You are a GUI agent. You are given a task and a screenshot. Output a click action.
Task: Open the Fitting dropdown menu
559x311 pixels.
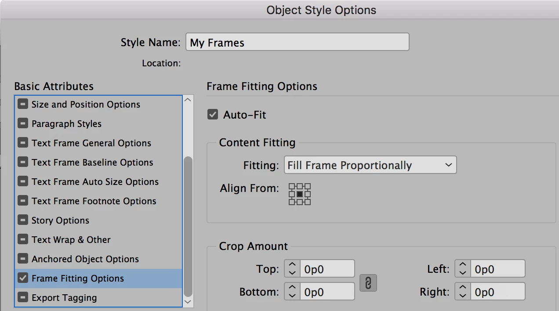pos(370,166)
